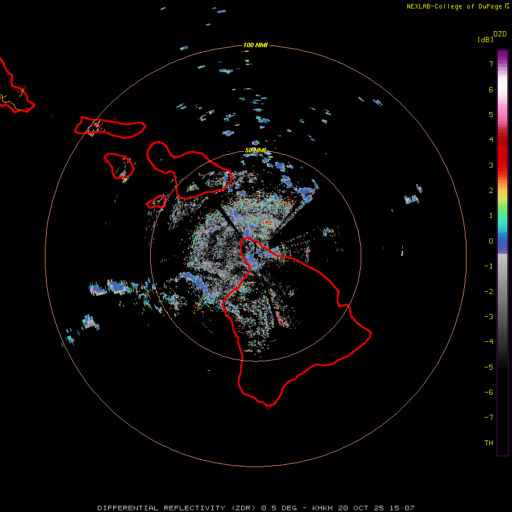
Task: Click the Differential Reflectivity product title caption
Action: [x=256, y=508]
